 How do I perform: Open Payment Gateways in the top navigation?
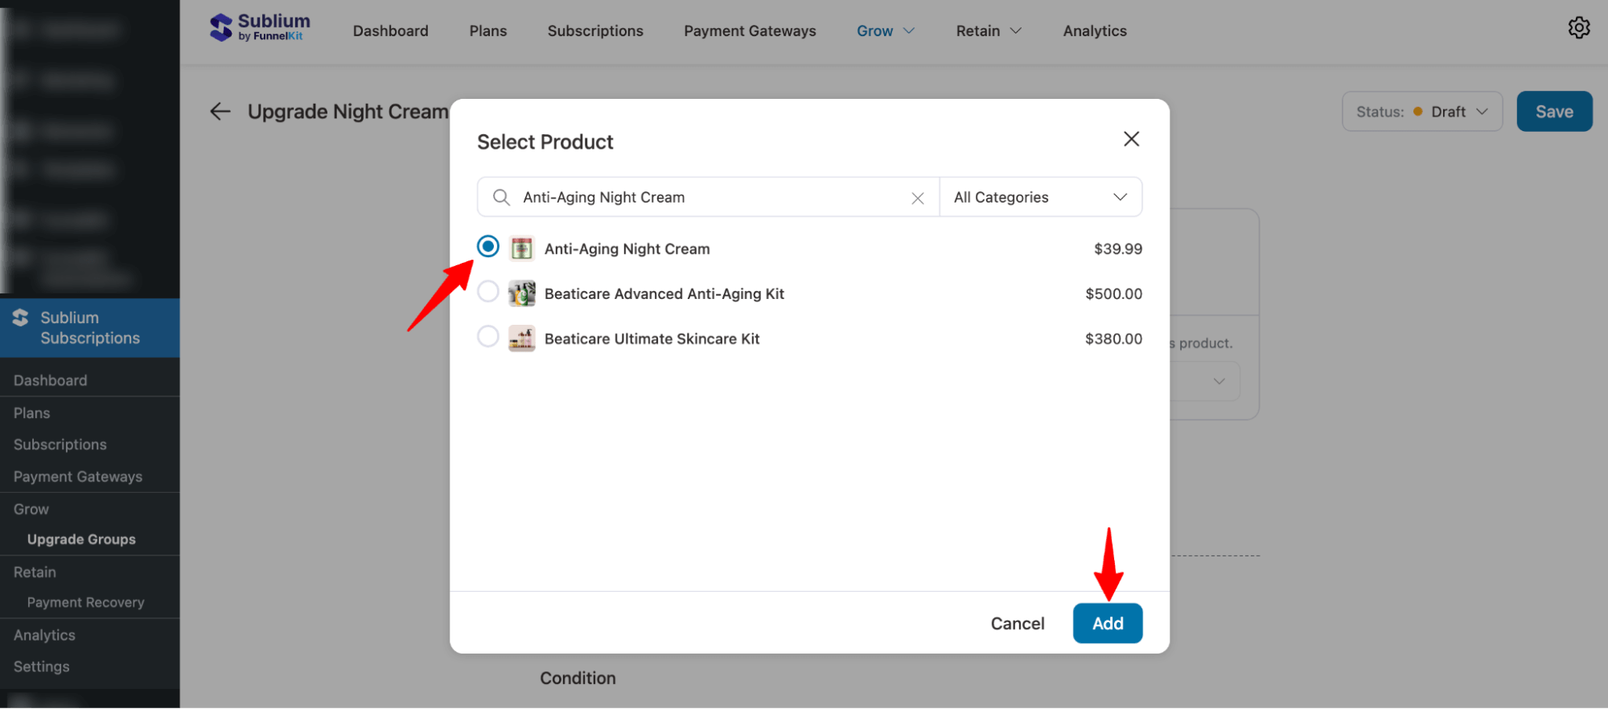pyautogui.click(x=750, y=31)
